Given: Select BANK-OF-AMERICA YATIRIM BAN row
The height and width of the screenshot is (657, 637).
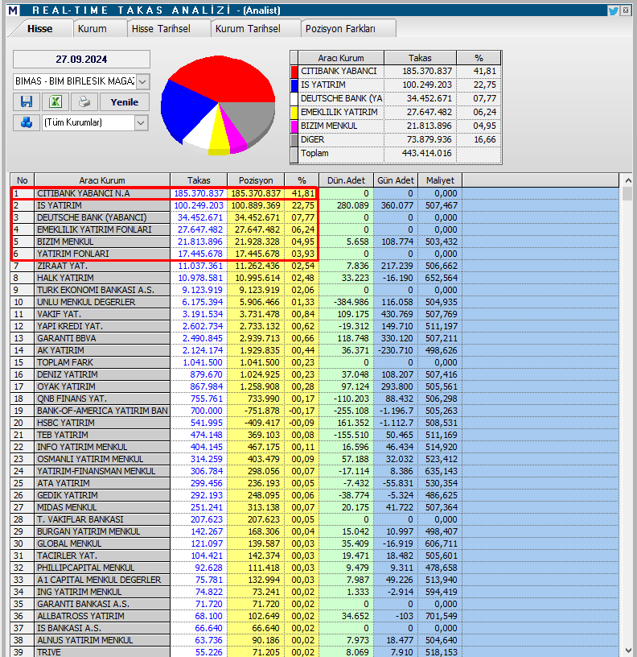Looking at the screenshot, I should pyautogui.click(x=314, y=411).
